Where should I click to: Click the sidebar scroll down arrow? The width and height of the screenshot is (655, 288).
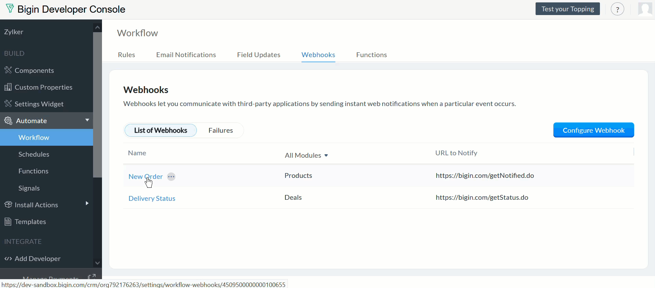pos(98,263)
